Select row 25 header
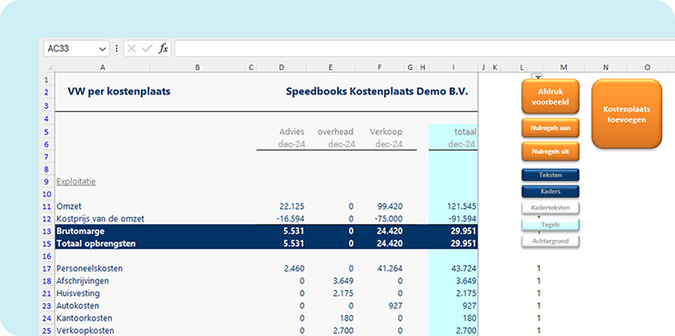 (x=46, y=331)
